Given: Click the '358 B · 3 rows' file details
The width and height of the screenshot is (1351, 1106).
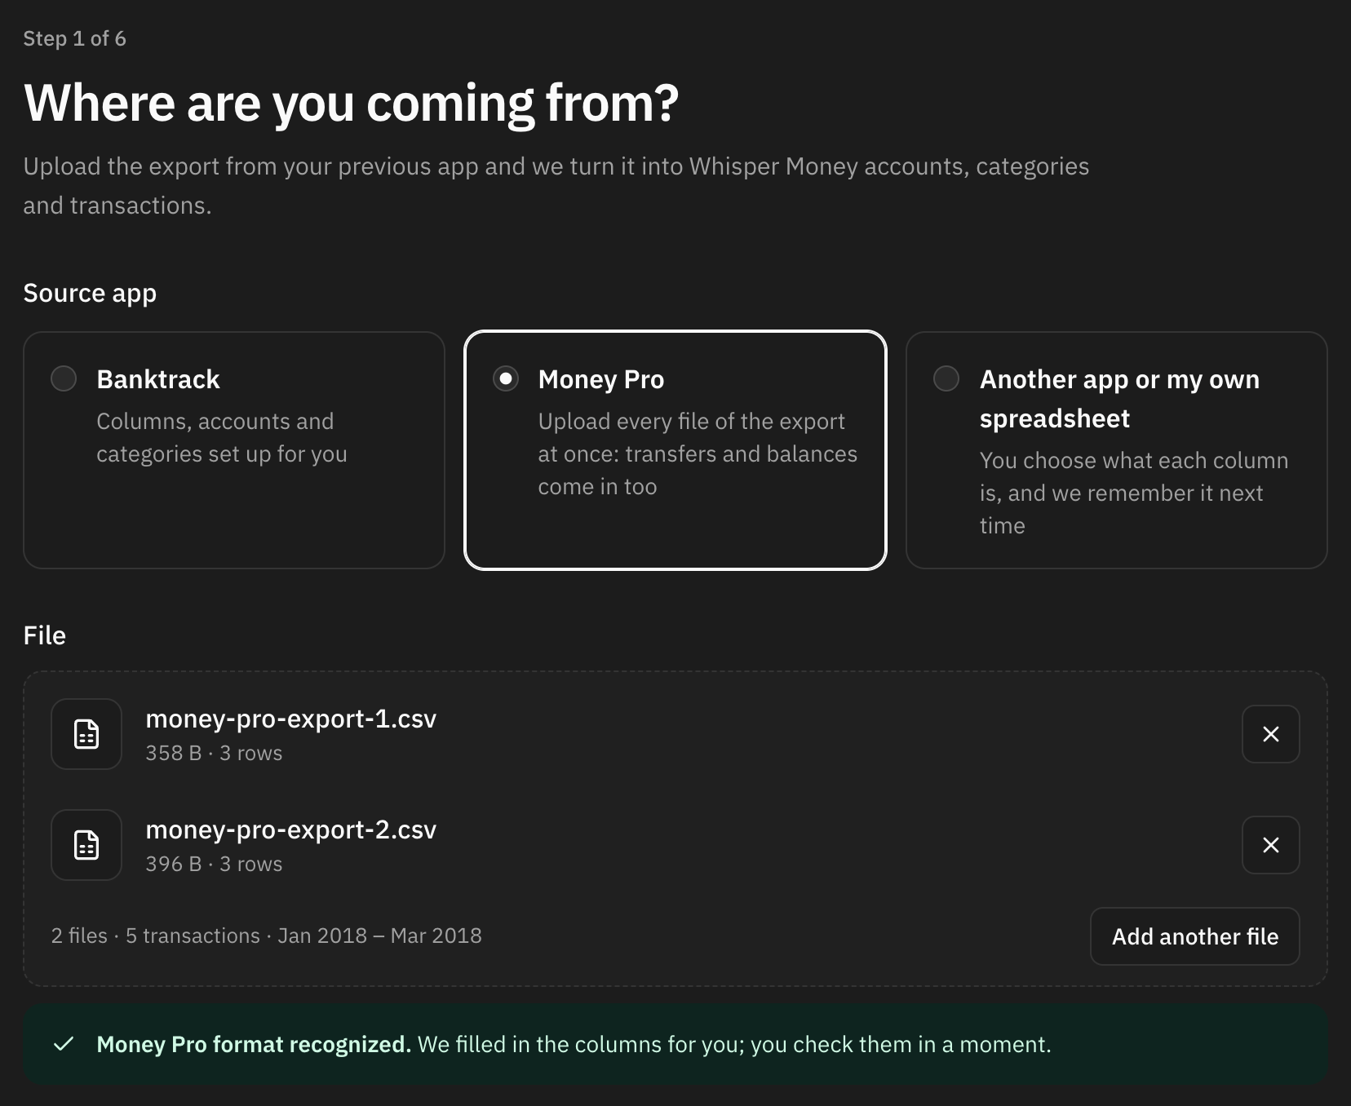Looking at the screenshot, I should click(x=214, y=753).
